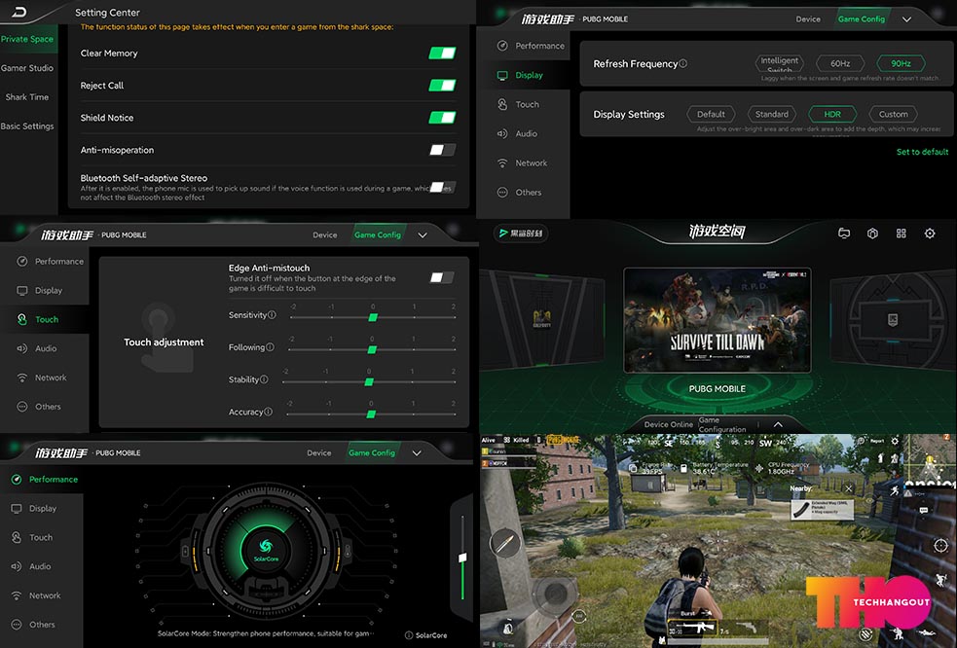Open the grid view icon in game space header
Screen dimensions: 957x648
pos(901,234)
